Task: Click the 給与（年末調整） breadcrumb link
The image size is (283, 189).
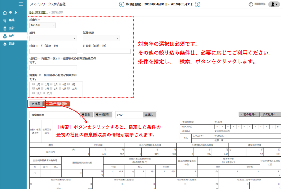Action: coord(38,12)
